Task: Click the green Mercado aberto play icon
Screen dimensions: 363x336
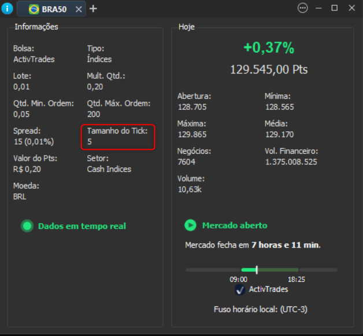Action: pos(190,226)
